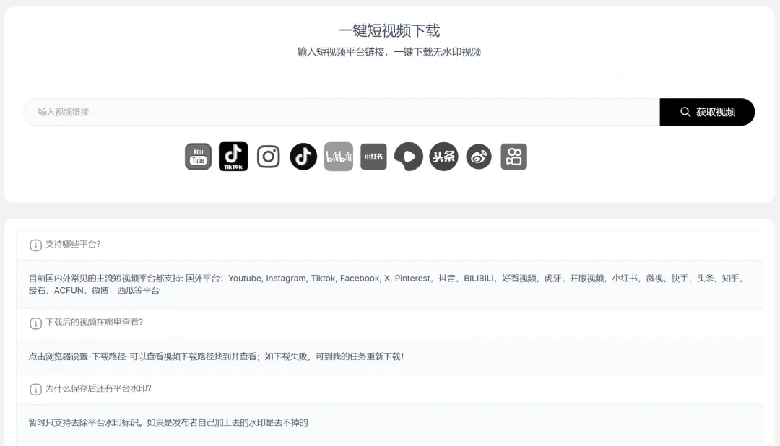Screen dimensions: 780x446
Task: Select the square TikTok logo icon
Action: pyautogui.click(x=233, y=157)
